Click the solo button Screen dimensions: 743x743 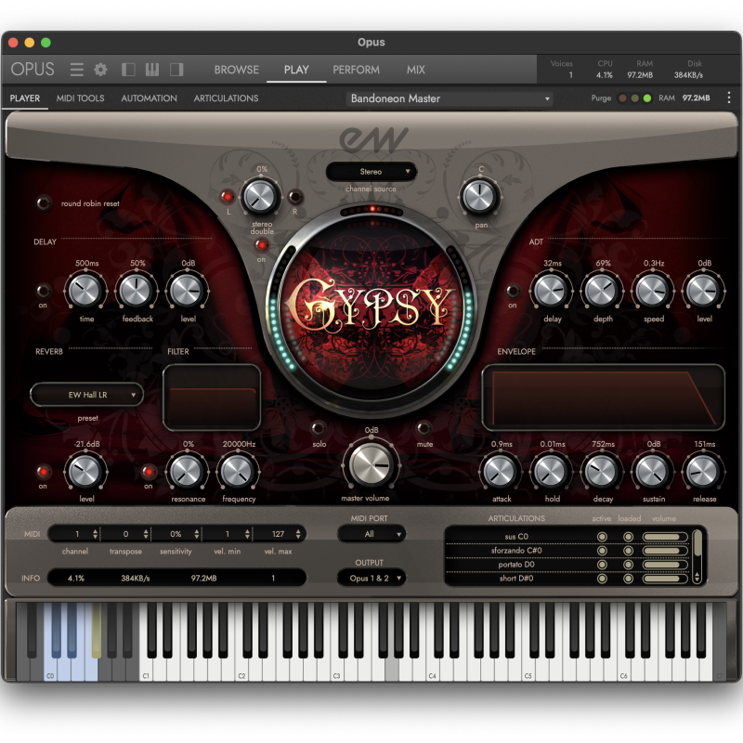click(x=319, y=428)
